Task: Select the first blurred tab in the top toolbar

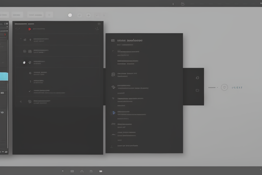Action: (4, 15)
